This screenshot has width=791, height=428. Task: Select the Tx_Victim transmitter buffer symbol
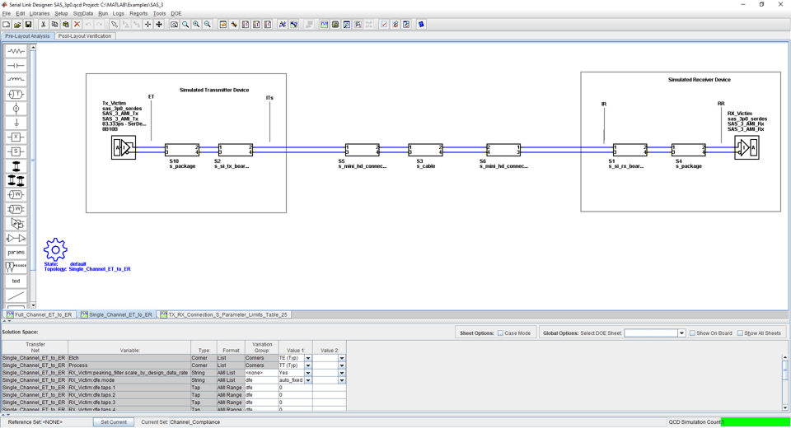(x=124, y=147)
